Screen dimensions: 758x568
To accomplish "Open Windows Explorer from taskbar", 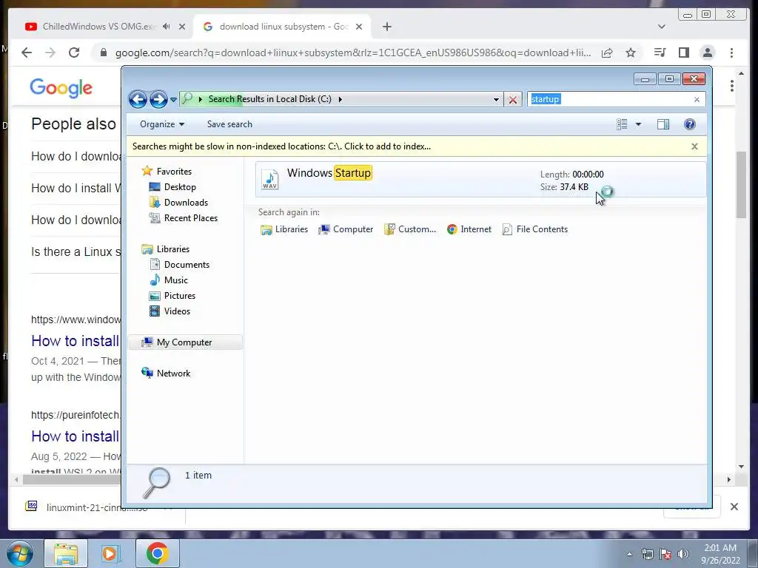I will pyautogui.click(x=66, y=553).
